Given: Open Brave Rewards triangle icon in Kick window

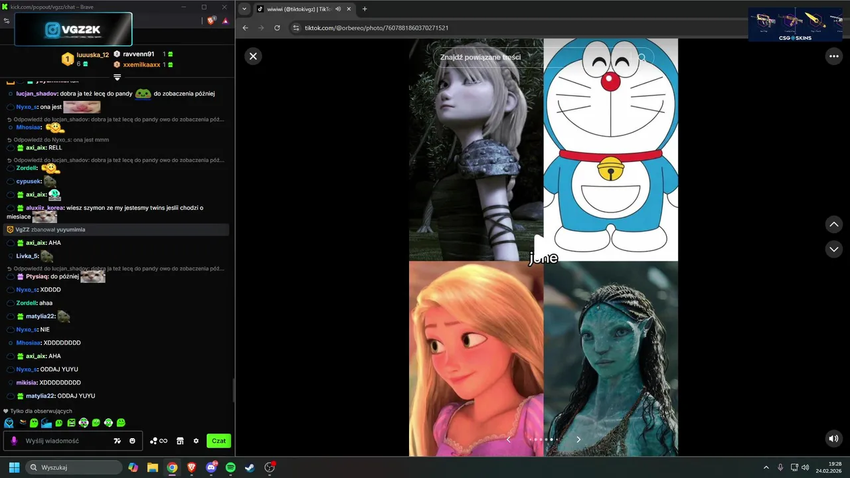Looking at the screenshot, I should coord(225,21).
